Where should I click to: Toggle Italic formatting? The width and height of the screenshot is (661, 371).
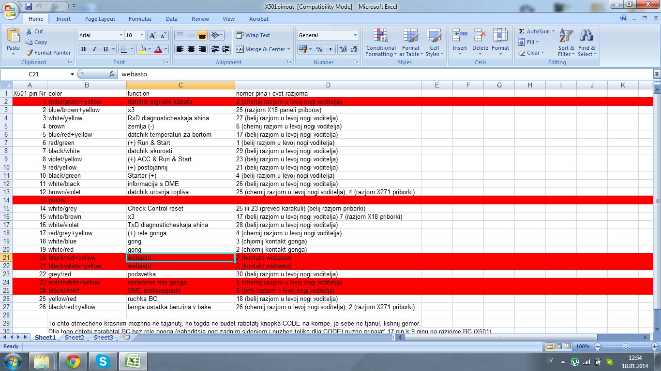pyautogui.click(x=94, y=49)
